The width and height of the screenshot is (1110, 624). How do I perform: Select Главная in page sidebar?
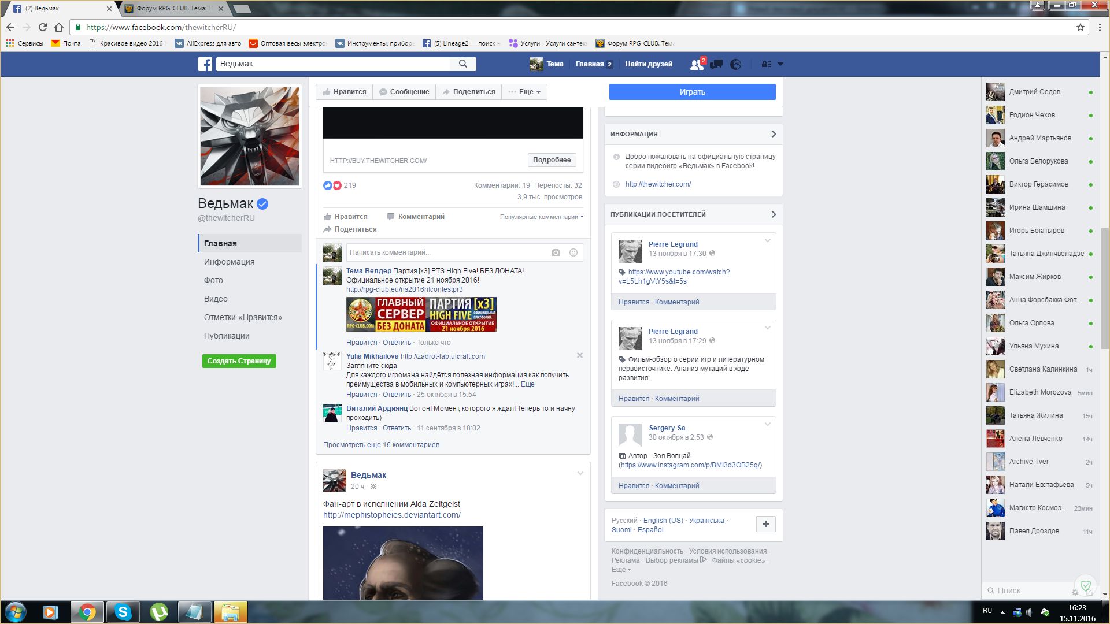tap(250, 243)
